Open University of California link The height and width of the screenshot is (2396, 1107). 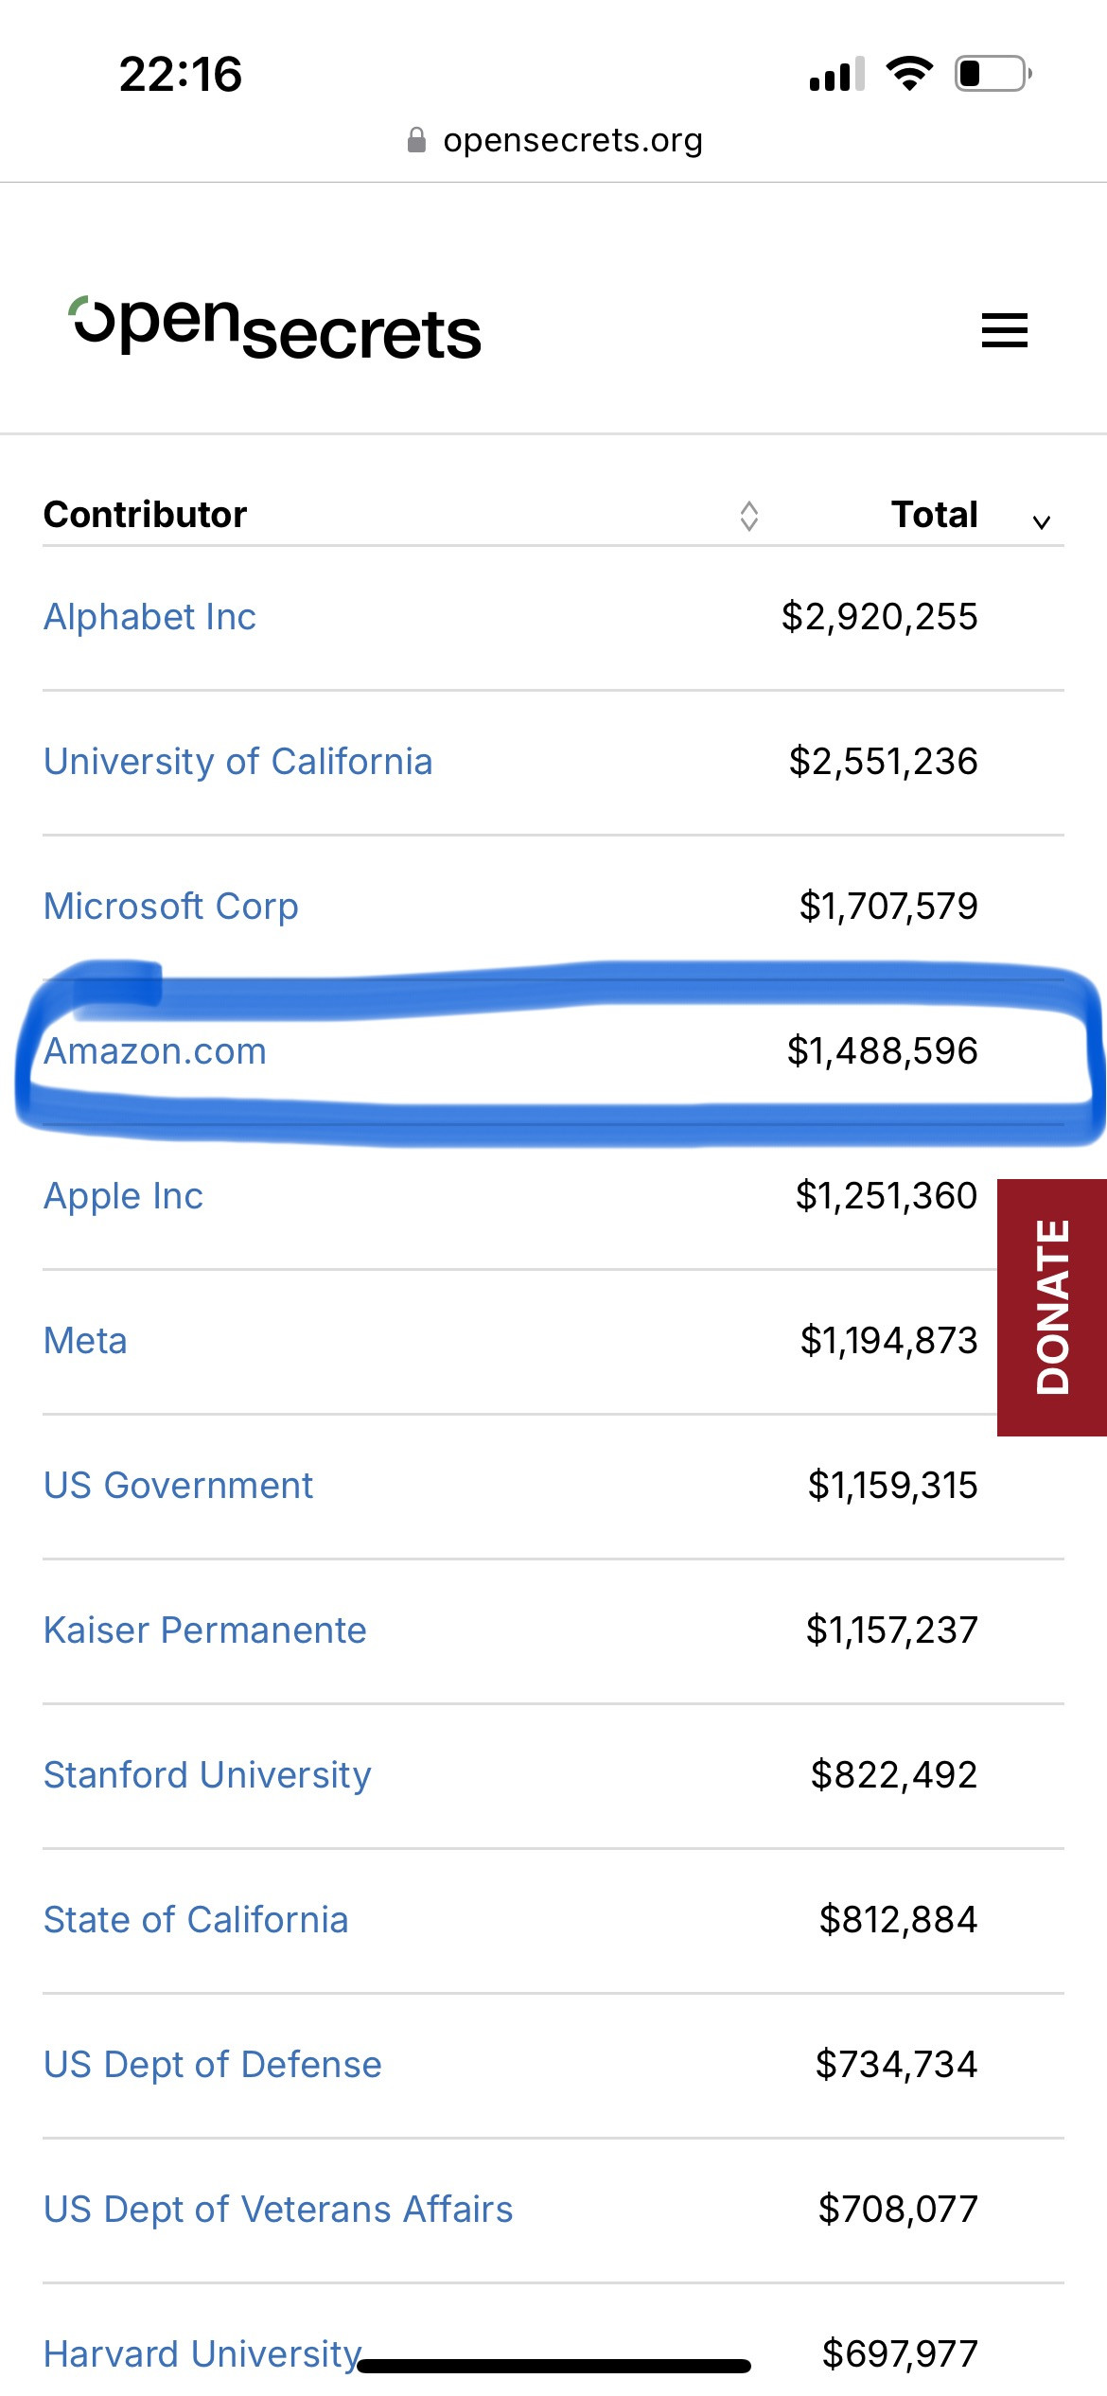pos(237,762)
